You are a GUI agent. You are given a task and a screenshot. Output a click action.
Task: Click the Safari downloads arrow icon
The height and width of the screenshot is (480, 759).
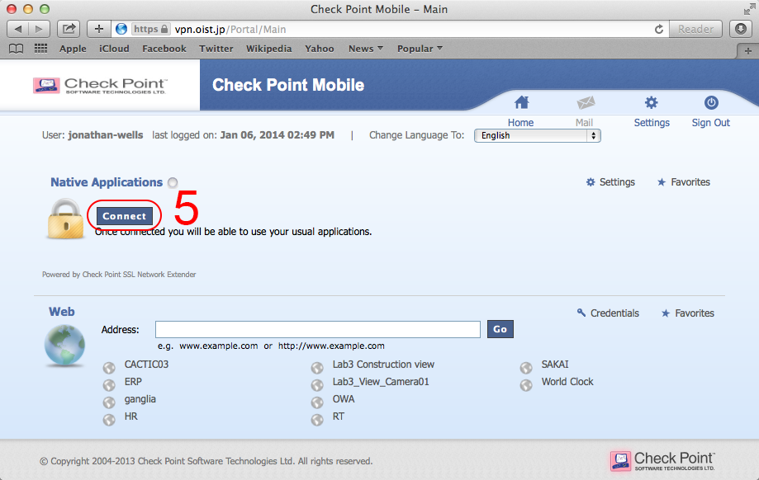coord(740,29)
